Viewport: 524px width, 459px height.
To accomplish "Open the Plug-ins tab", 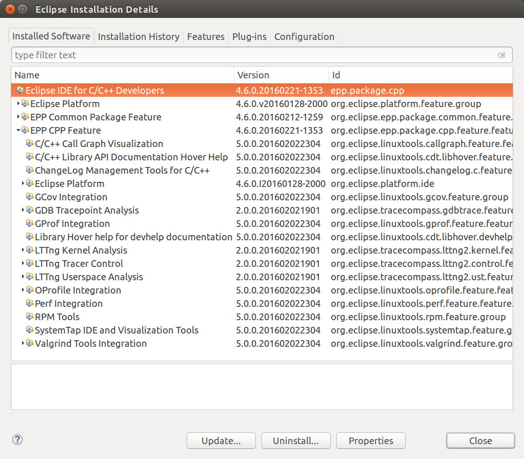I will pos(249,36).
